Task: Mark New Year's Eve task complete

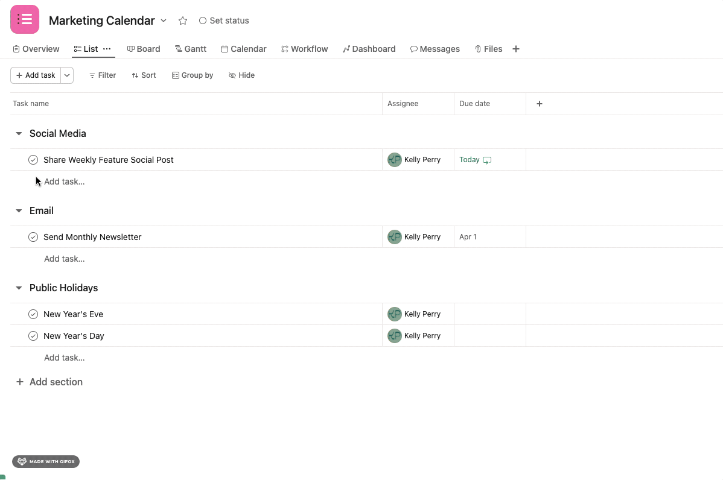Action: click(33, 314)
